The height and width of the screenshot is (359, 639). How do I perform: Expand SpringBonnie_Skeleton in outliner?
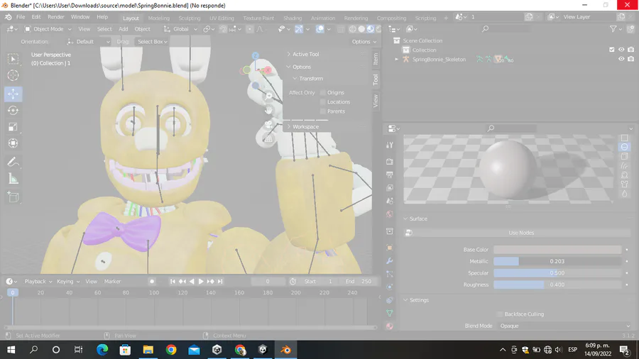point(396,60)
